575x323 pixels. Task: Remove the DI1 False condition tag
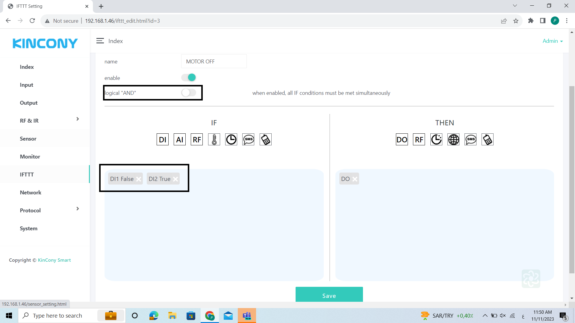[x=139, y=179]
